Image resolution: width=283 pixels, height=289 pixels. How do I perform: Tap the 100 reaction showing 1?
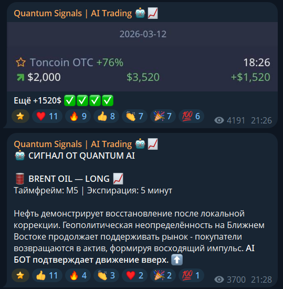coord(191,275)
